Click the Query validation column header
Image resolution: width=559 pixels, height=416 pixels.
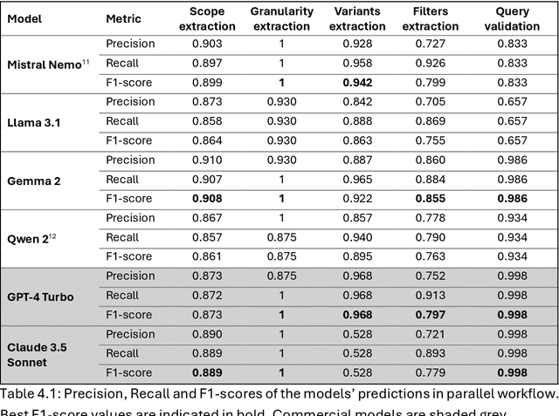[x=512, y=18]
